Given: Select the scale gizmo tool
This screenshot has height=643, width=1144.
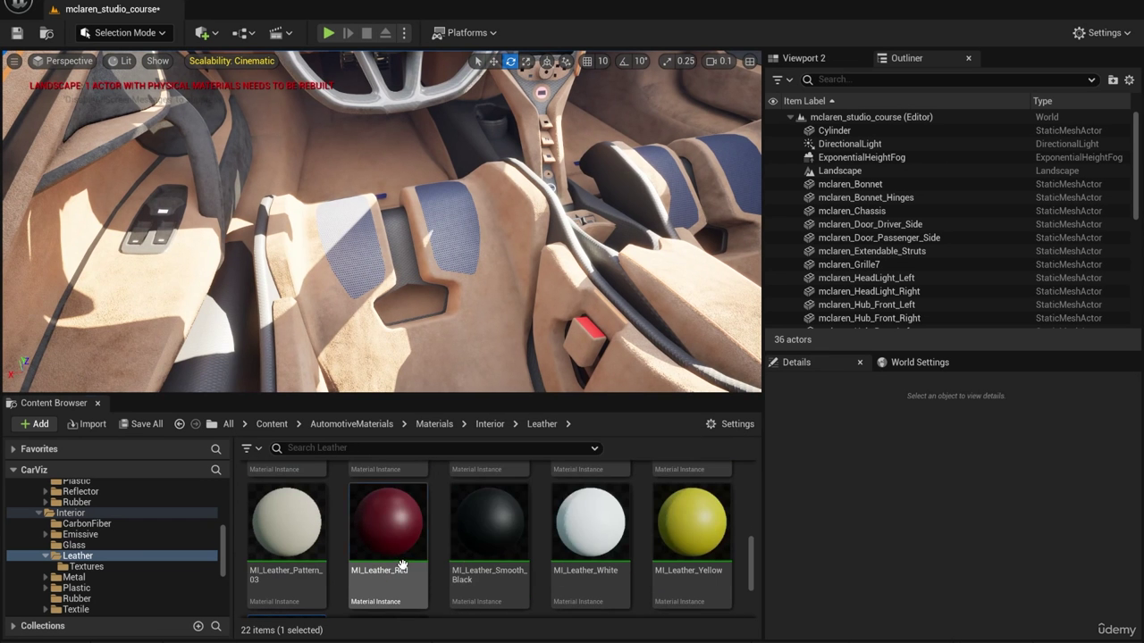Looking at the screenshot, I should [526, 61].
